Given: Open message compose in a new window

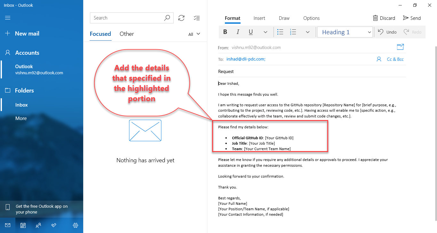Looking at the screenshot, I should [x=400, y=47].
